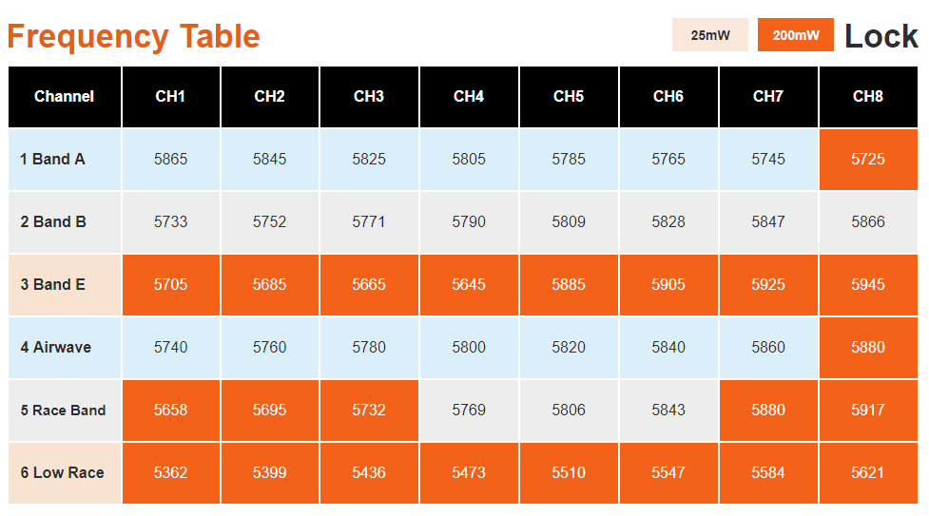Select the CH8 column header
929x516 pixels.
click(868, 97)
